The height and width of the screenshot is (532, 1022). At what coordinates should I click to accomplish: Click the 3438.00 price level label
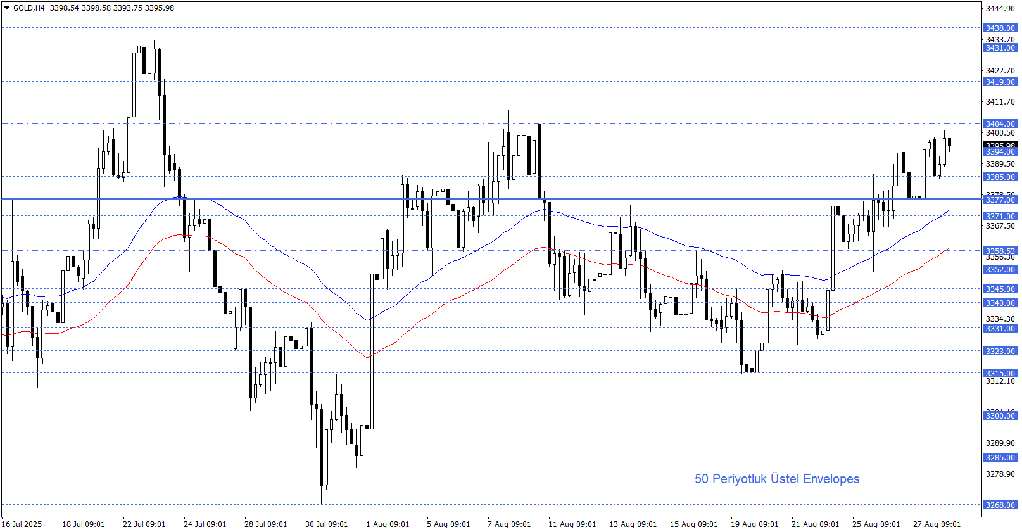(x=1000, y=28)
